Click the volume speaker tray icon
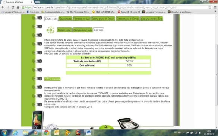218x136 pixels. point(200,133)
